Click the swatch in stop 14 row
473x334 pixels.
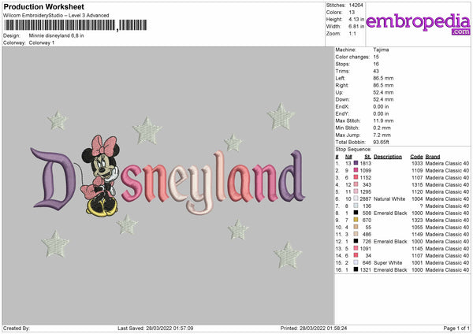(356, 255)
